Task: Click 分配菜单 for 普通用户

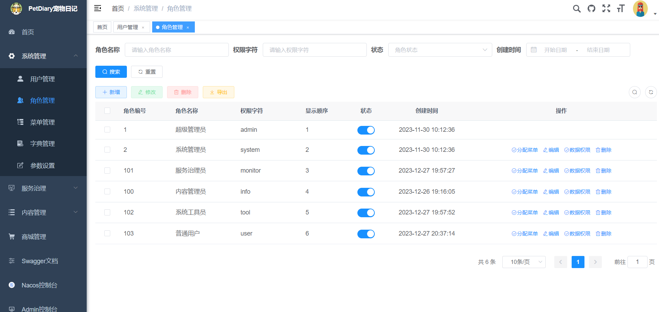Action: 524,233
